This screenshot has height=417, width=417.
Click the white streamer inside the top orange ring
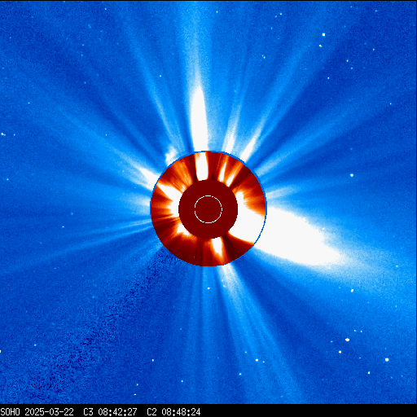201,167
